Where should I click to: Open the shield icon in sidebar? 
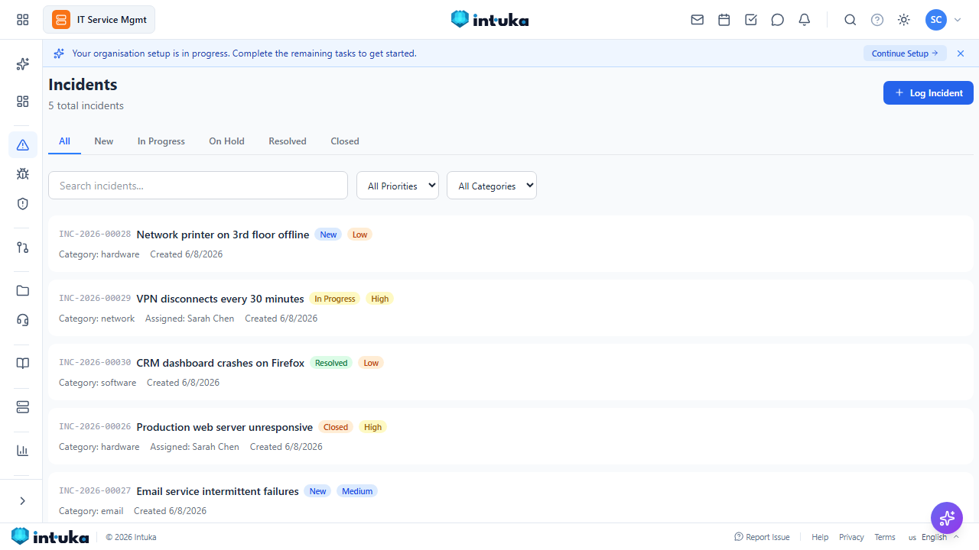tap(23, 204)
